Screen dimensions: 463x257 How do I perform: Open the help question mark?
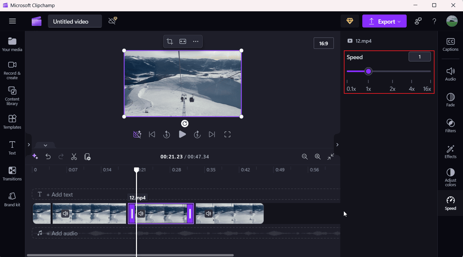tap(434, 21)
